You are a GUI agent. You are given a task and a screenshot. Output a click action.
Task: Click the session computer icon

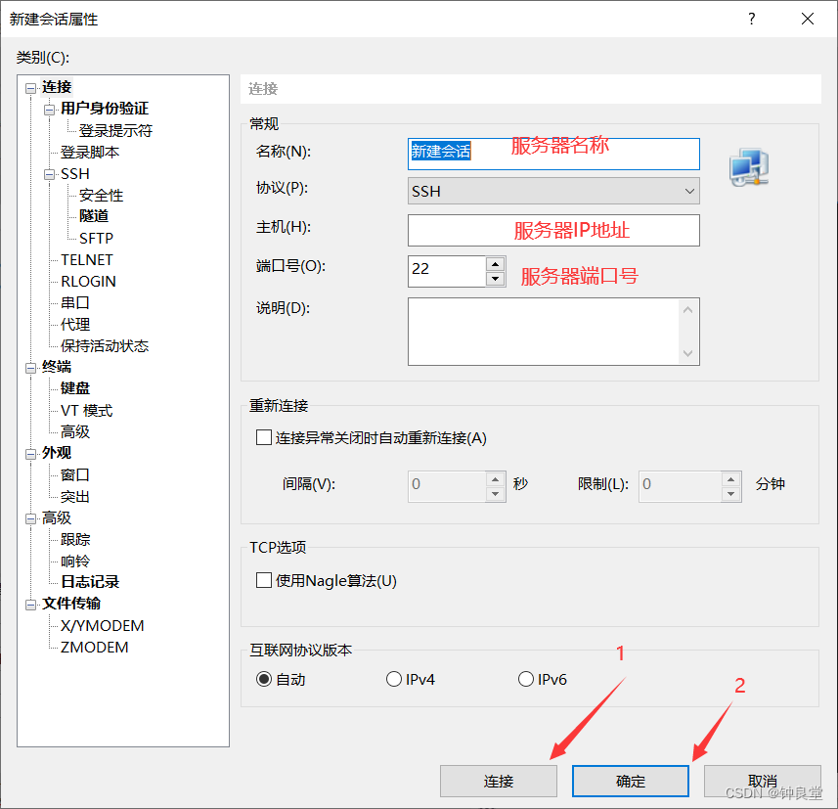coord(748,166)
